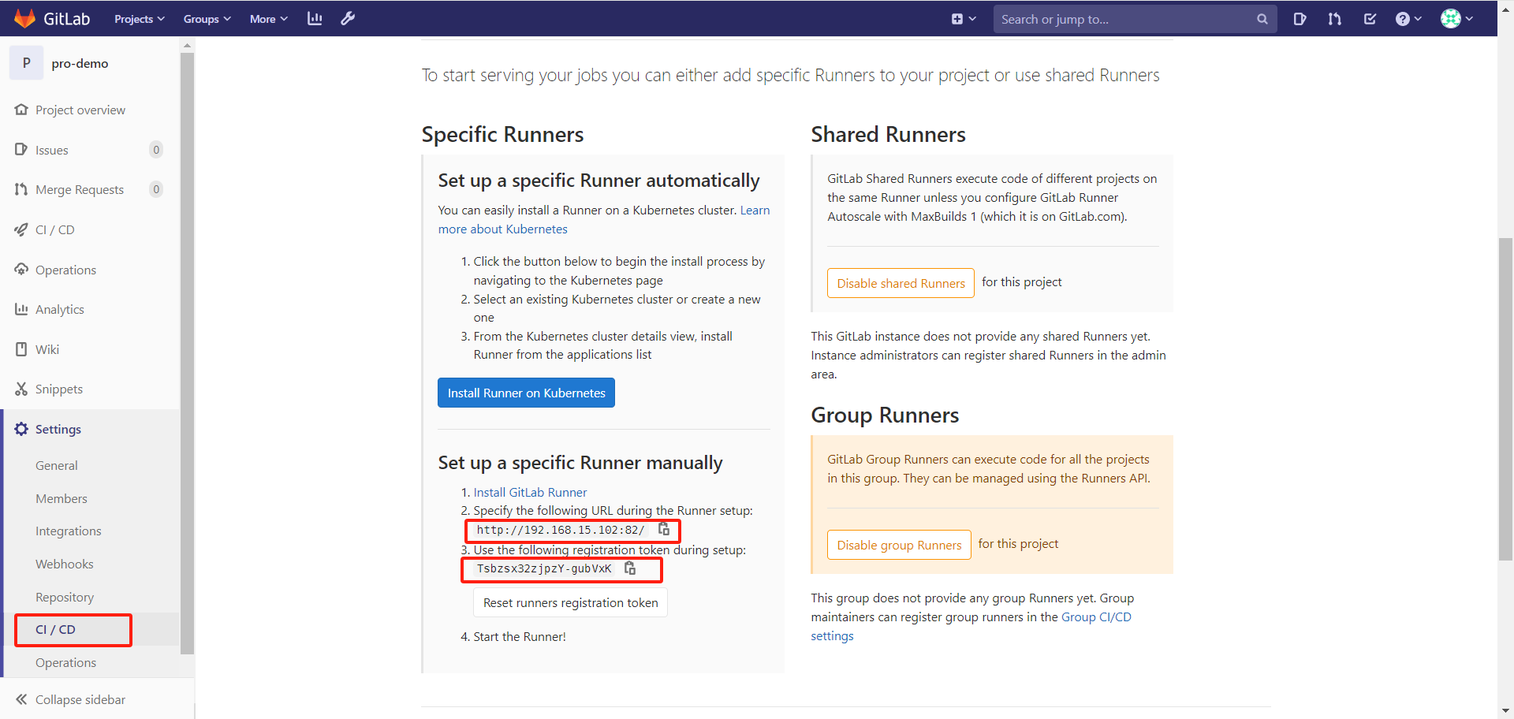
Task: Click the GitLab fox logo
Action: tap(25, 17)
